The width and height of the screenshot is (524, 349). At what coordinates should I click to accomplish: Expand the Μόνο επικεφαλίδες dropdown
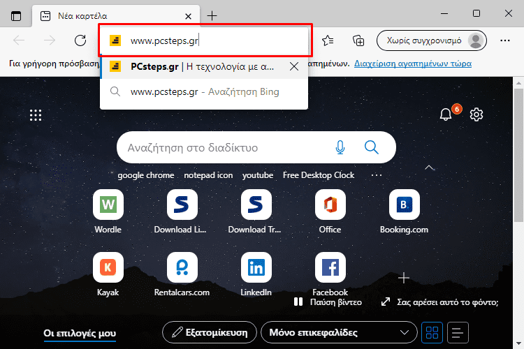(x=339, y=332)
